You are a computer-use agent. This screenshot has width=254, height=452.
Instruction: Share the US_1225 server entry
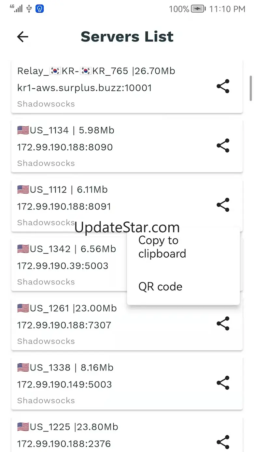click(223, 442)
